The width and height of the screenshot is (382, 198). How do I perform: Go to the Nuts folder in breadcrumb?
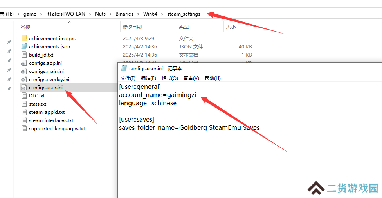[100, 14]
